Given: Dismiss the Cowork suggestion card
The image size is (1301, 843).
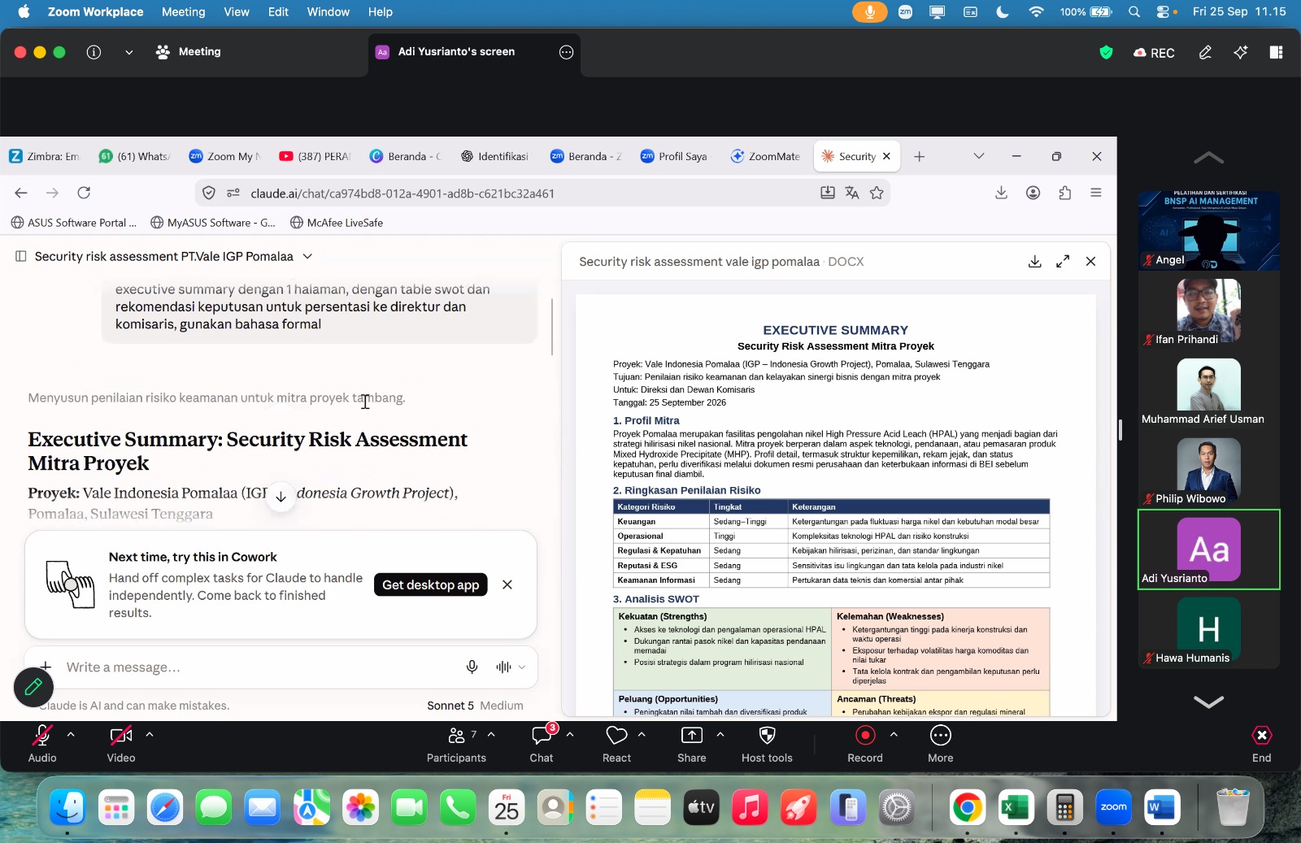Looking at the screenshot, I should 507,584.
